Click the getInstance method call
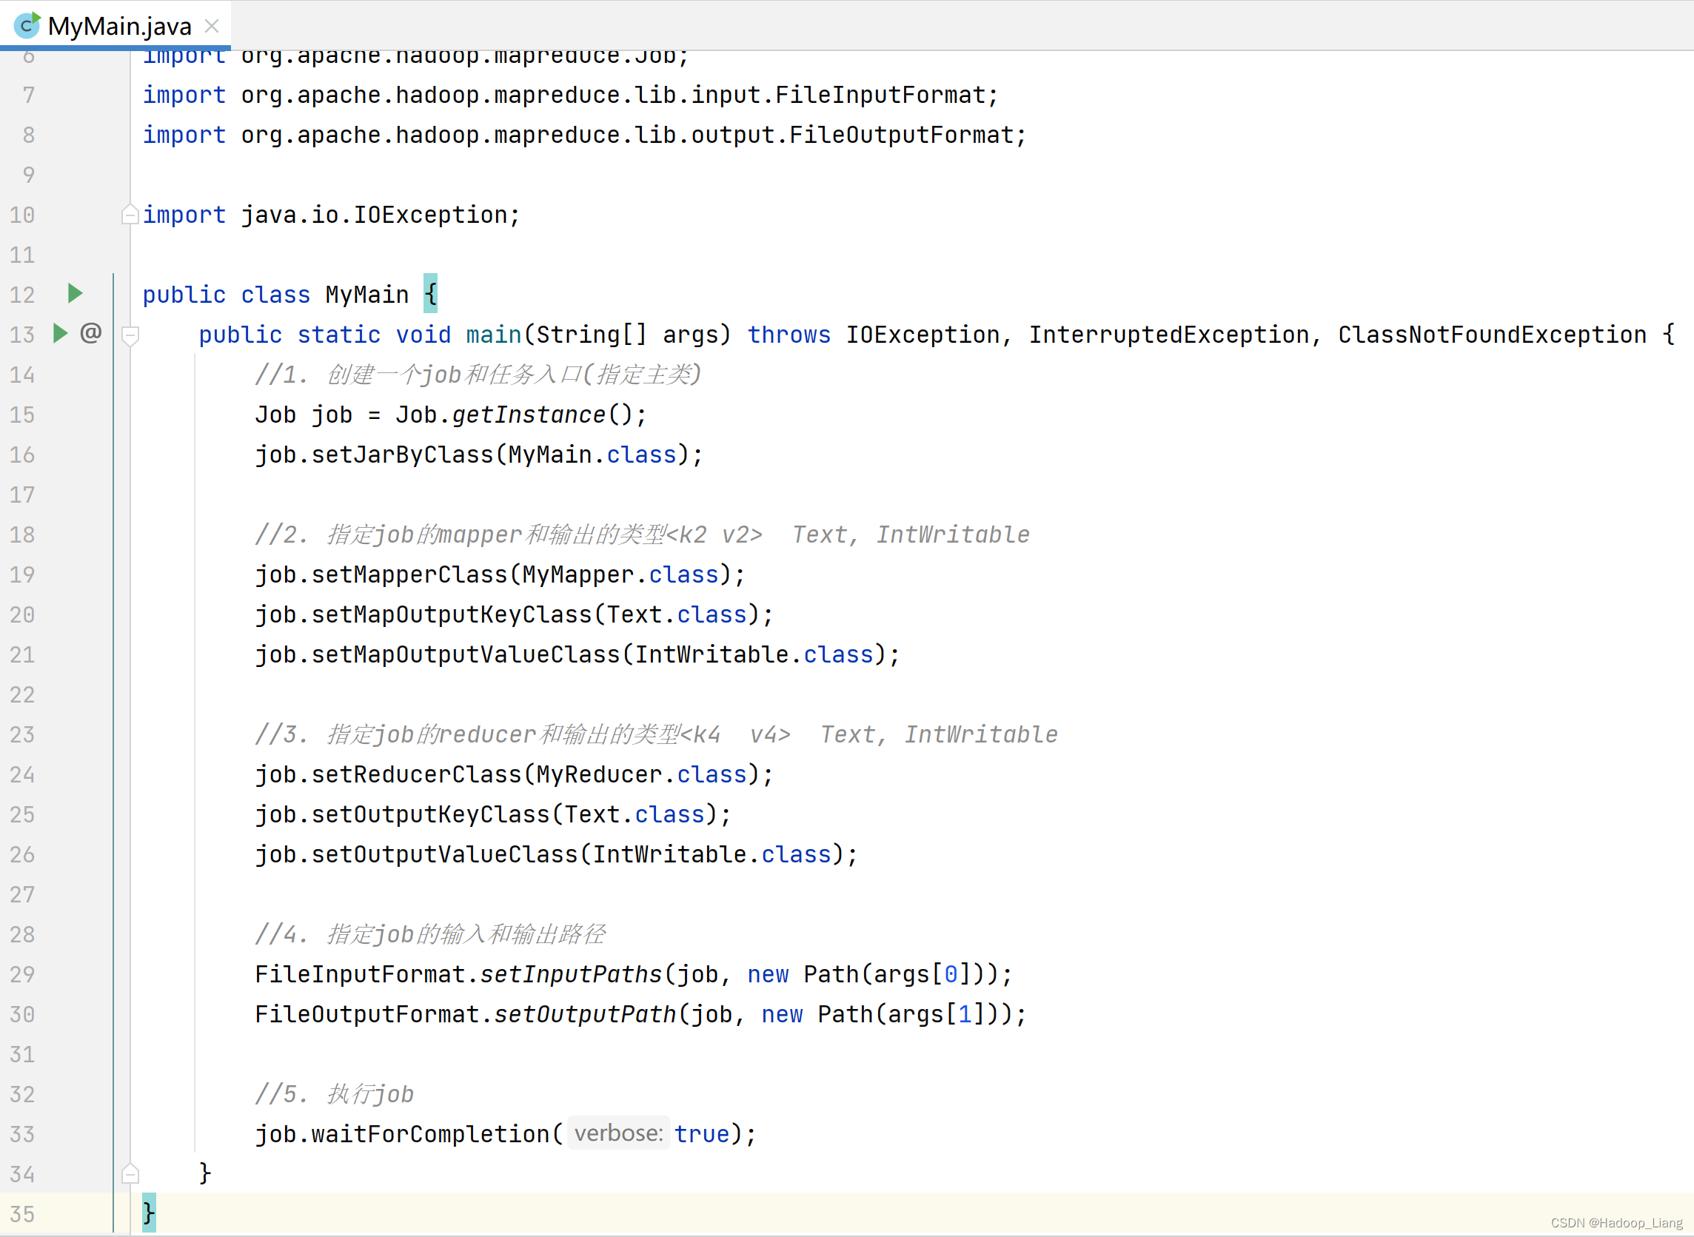1694x1237 pixels. [529, 415]
